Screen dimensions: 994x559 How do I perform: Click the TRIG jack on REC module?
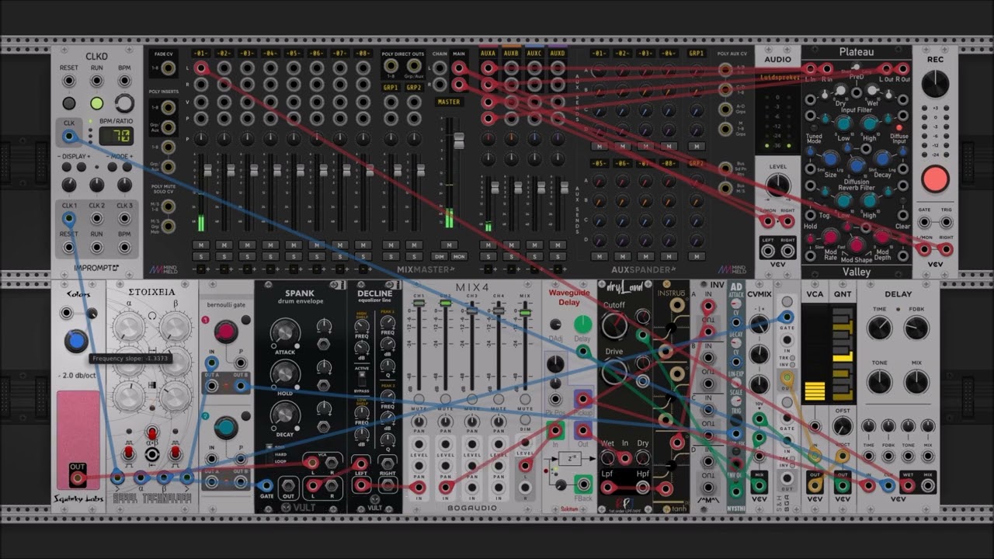coord(946,223)
